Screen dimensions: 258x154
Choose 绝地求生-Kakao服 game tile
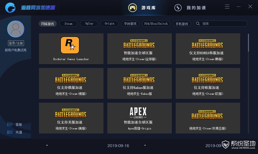click(x=140, y=83)
